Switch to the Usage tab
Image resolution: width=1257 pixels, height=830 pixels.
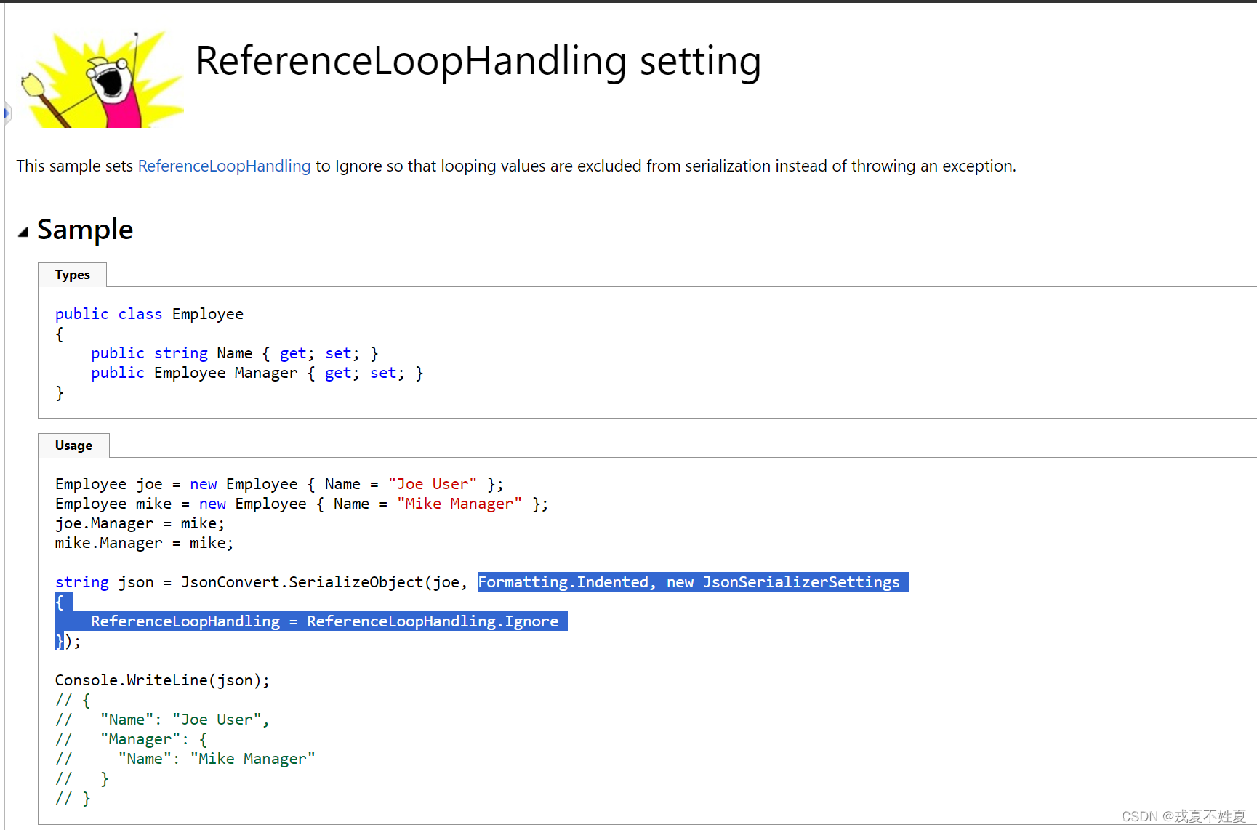pyautogui.click(x=73, y=445)
